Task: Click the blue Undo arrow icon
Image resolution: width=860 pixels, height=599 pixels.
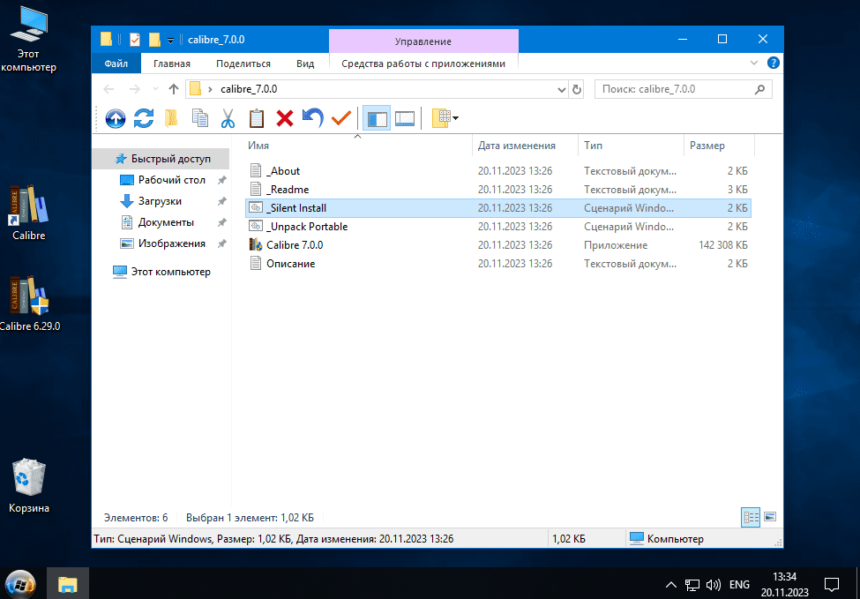Action: click(x=312, y=118)
